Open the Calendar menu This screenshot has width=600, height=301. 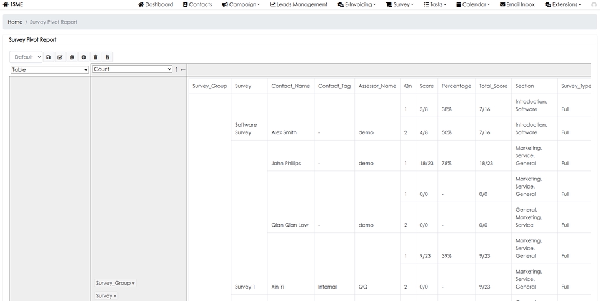[x=473, y=4]
